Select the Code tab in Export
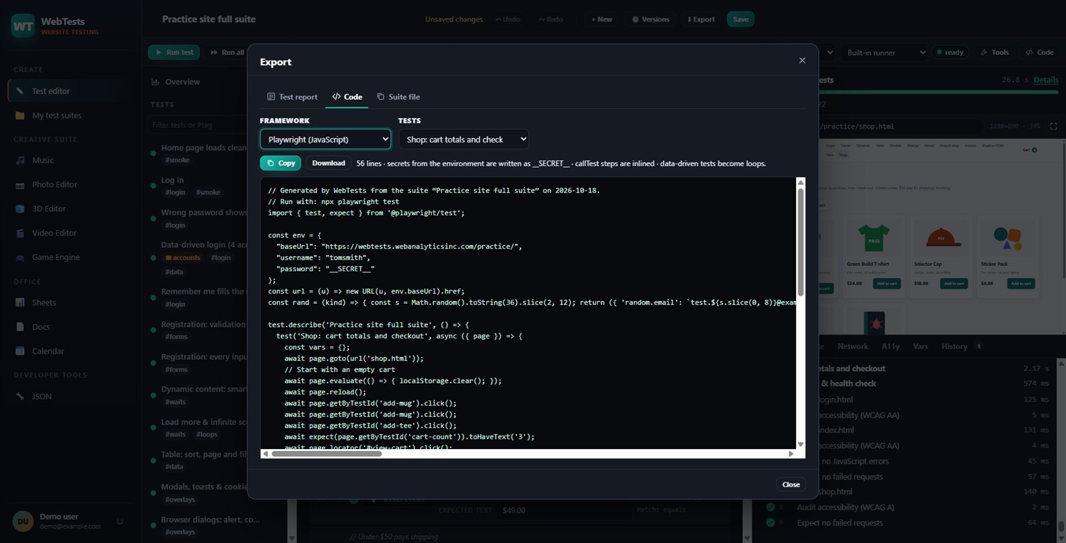 347,97
